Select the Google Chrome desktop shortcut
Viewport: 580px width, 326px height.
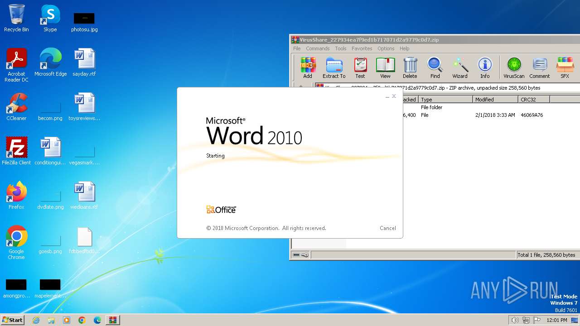pyautogui.click(x=16, y=243)
